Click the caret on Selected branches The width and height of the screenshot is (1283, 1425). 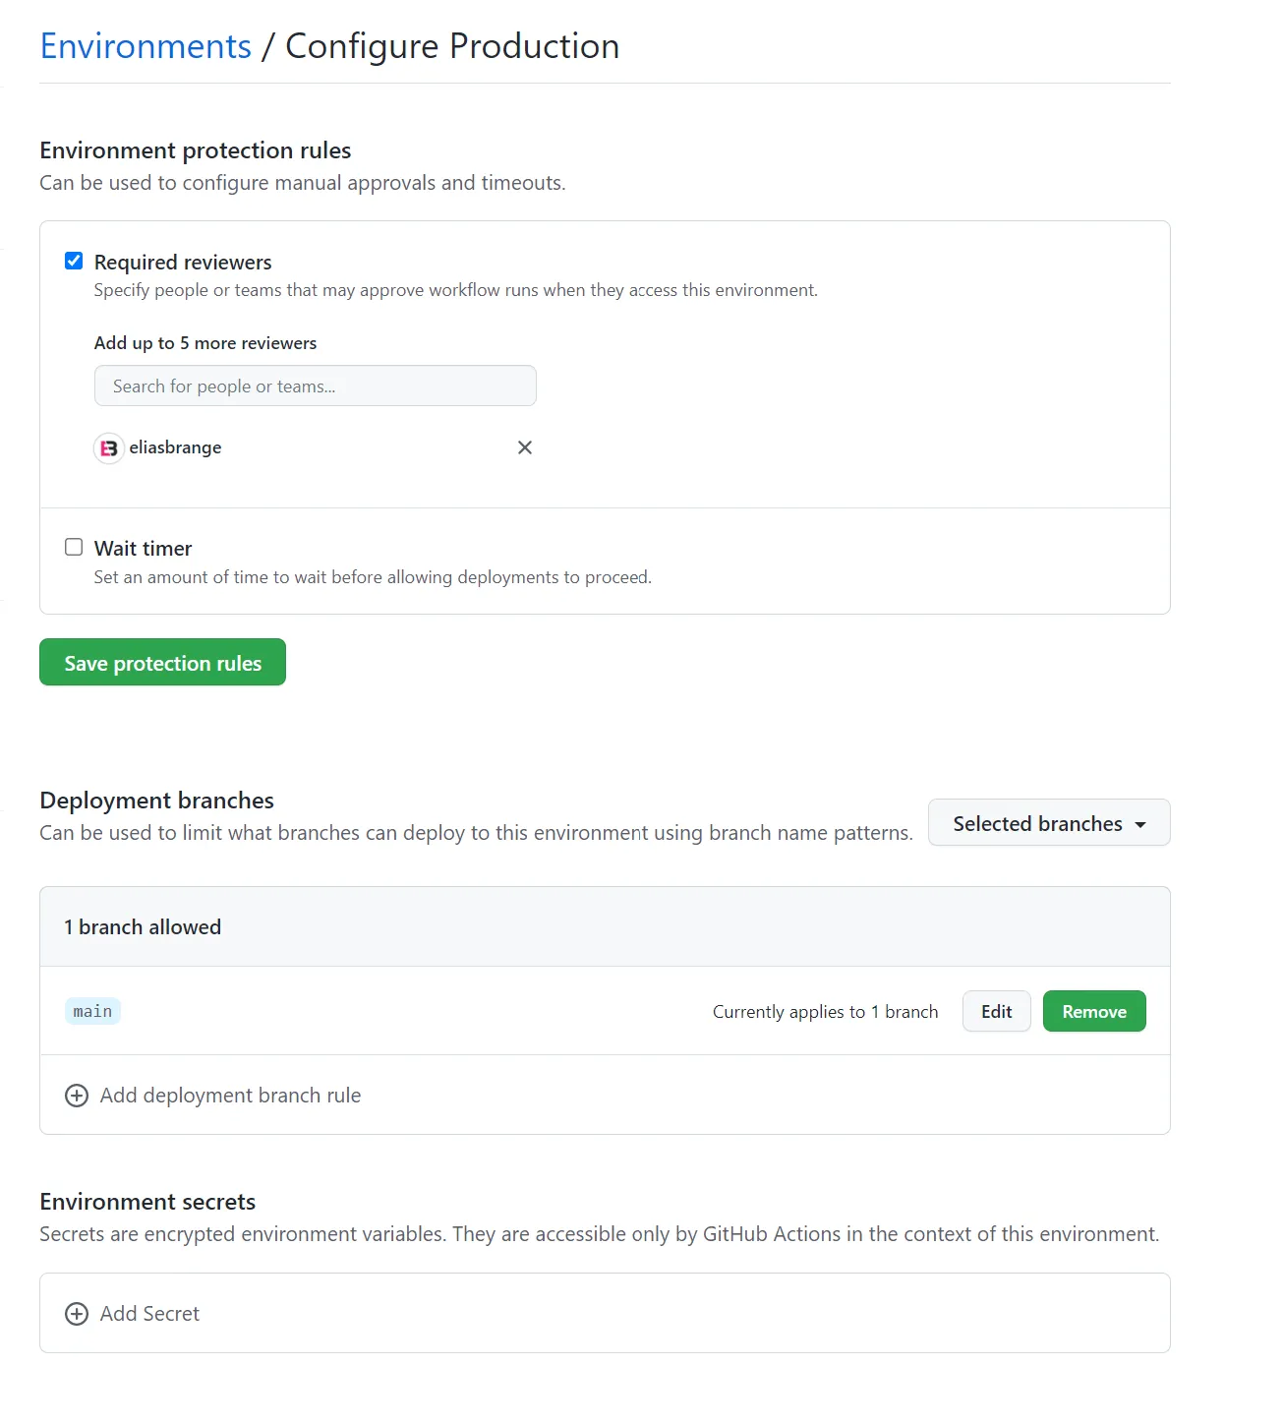[x=1139, y=824]
